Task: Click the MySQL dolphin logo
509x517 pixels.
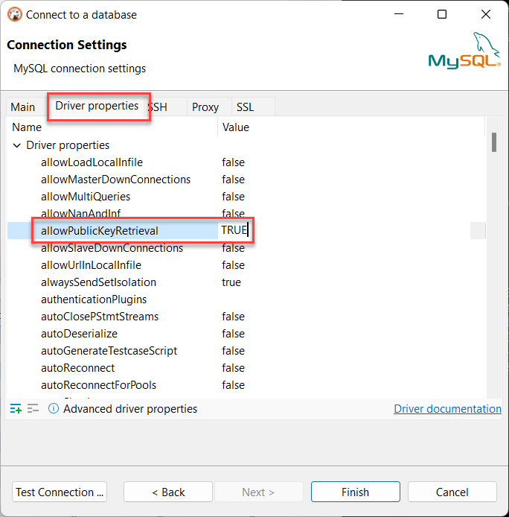Action: pos(464,51)
